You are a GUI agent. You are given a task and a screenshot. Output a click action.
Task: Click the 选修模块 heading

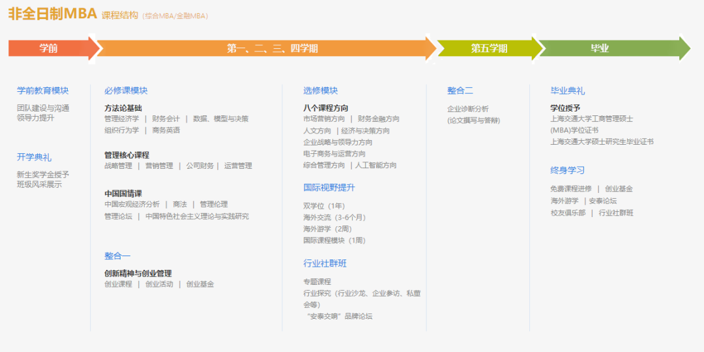point(321,91)
